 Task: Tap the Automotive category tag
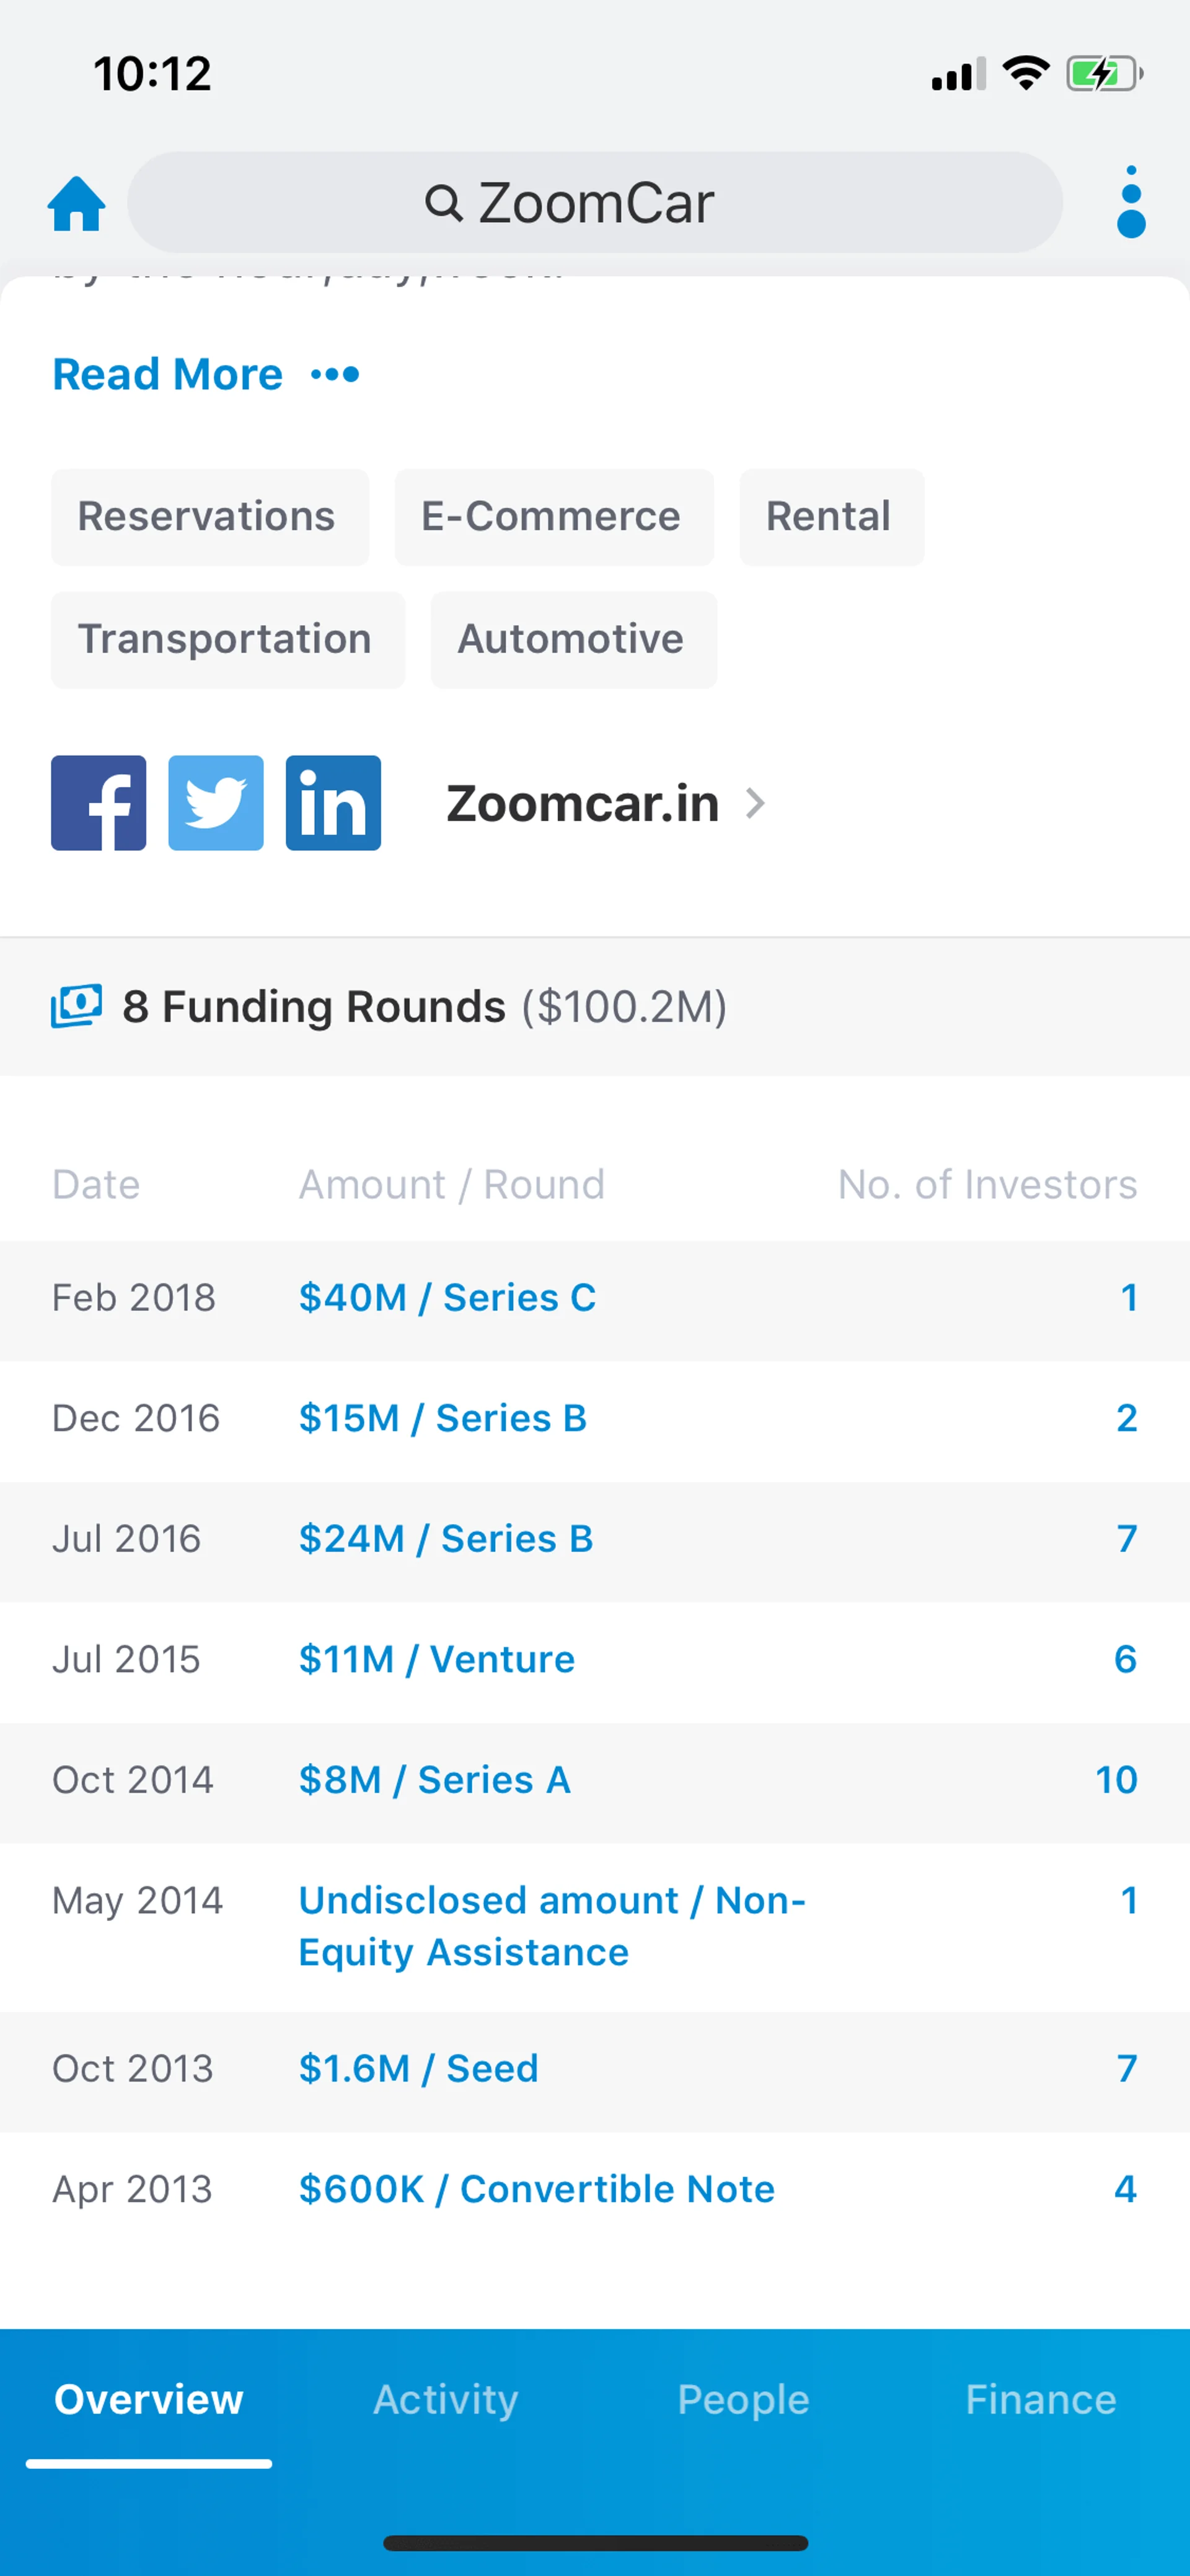coord(571,640)
